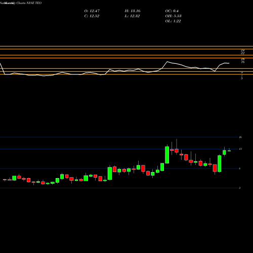Click the 'C: 12.52' close value
Viewport: 253px width, 253px height.
point(92,16)
